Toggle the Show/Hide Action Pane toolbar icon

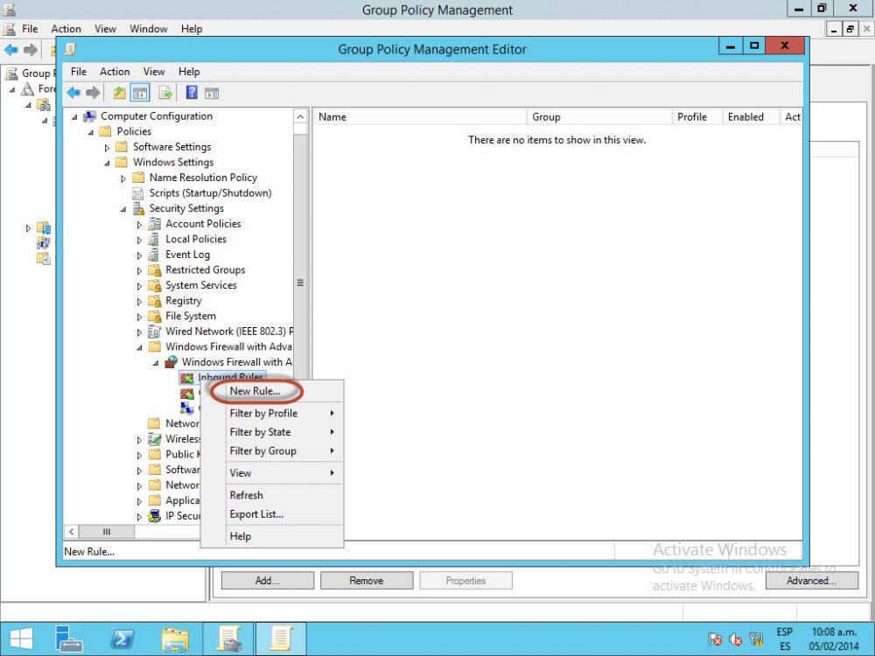(212, 94)
